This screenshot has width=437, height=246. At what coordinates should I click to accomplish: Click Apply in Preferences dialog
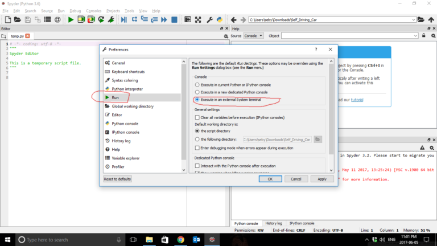click(322, 179)
